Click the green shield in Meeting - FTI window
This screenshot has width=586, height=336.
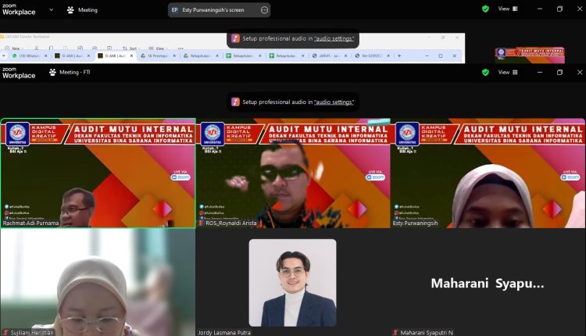point(485,72)
